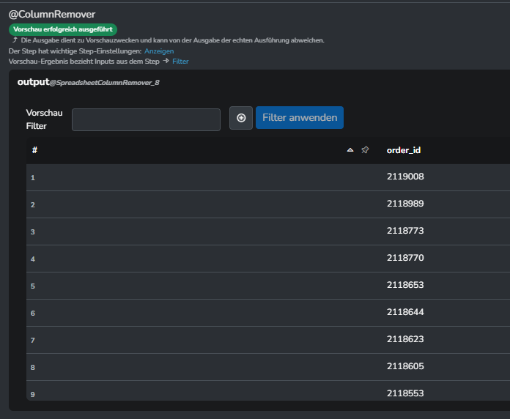Click the # column header
Image resolution: width=510 pixels, height=419 pixels.
[x=34, y=150]
